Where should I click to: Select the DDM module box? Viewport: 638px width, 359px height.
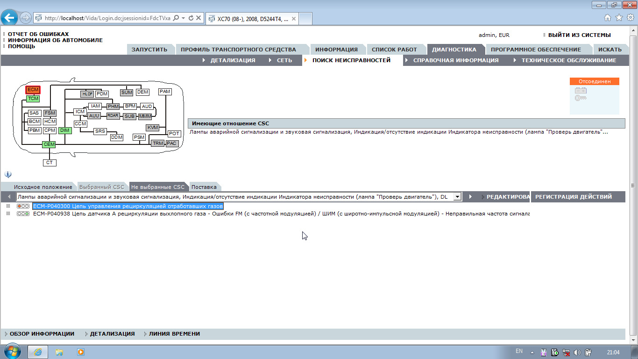116,137
